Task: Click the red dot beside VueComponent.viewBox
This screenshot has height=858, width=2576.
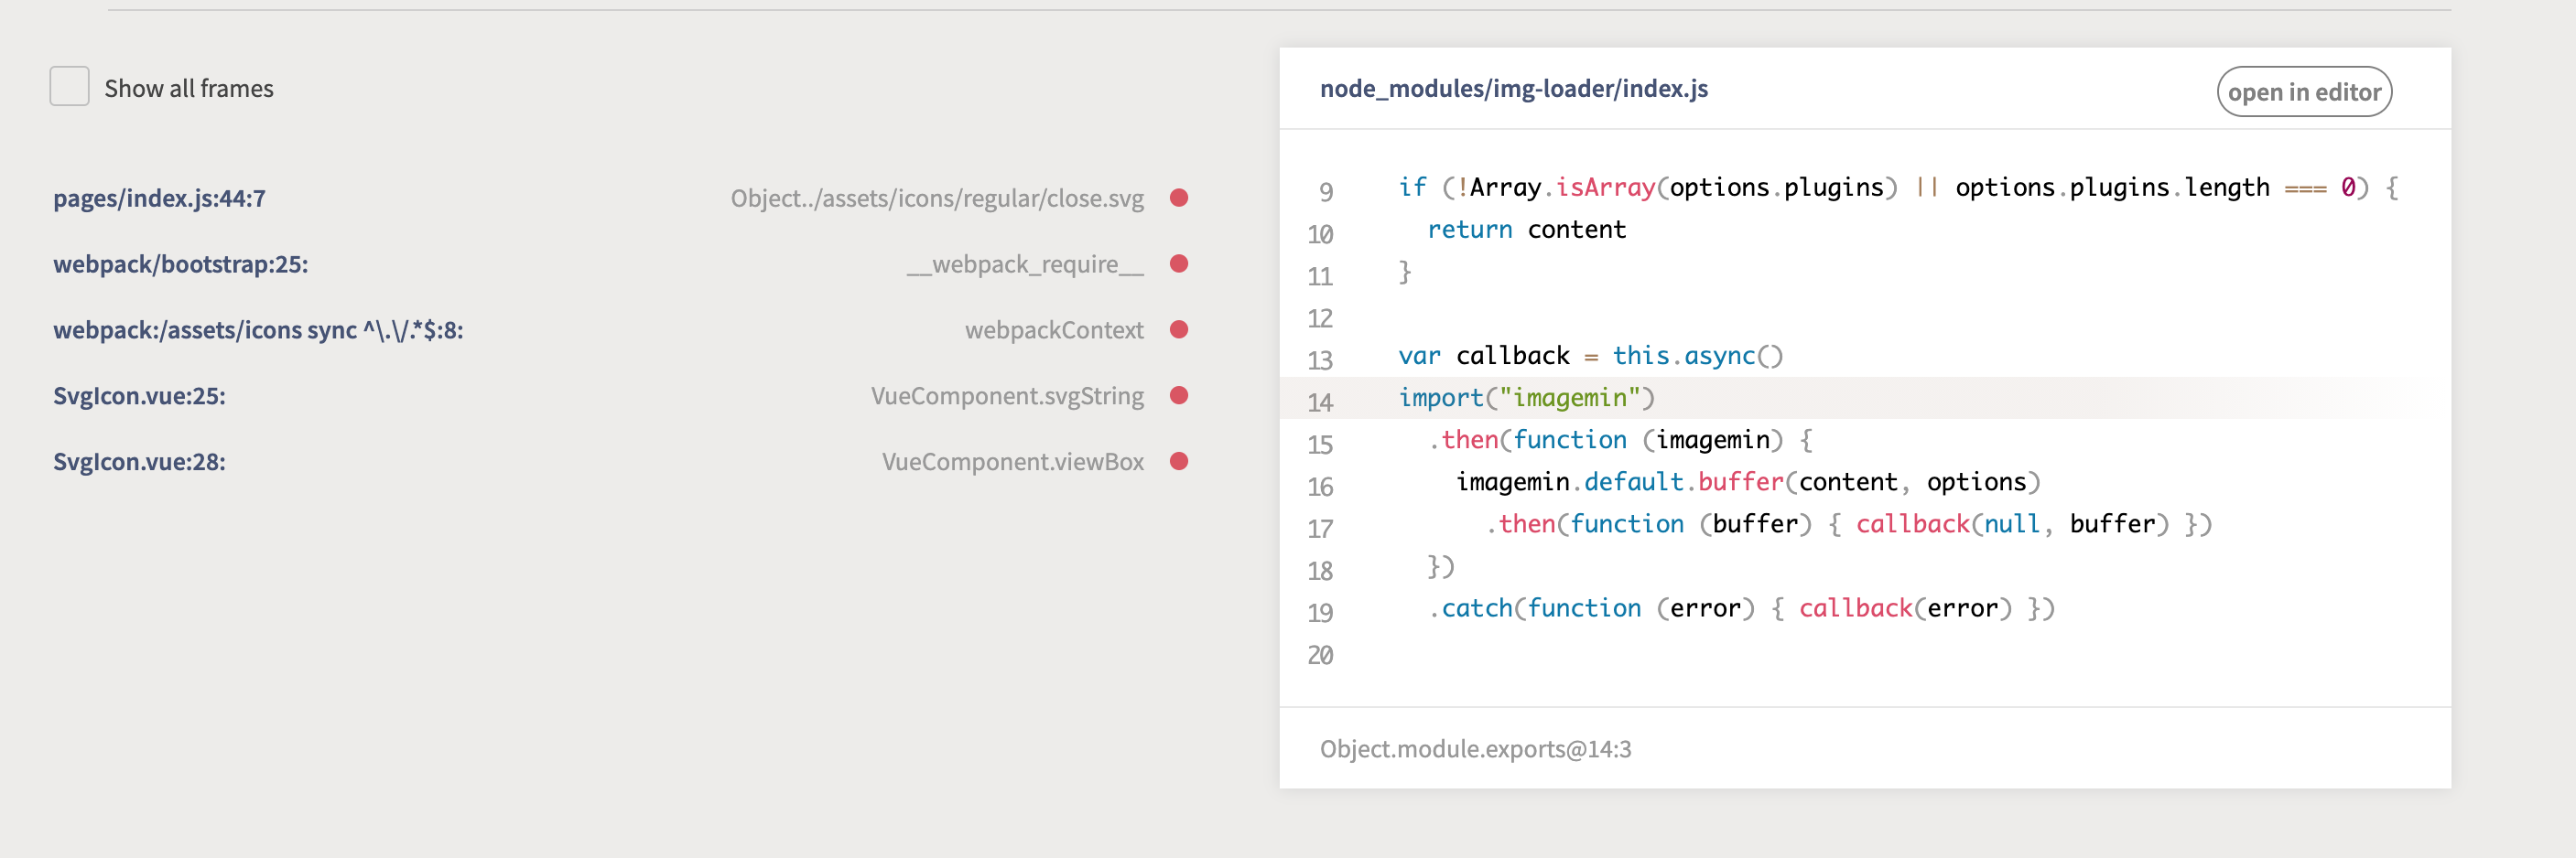Action: point(1179,461)
